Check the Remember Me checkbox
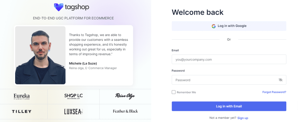Screen dimensions: 298x122 (x=174, y=92)
